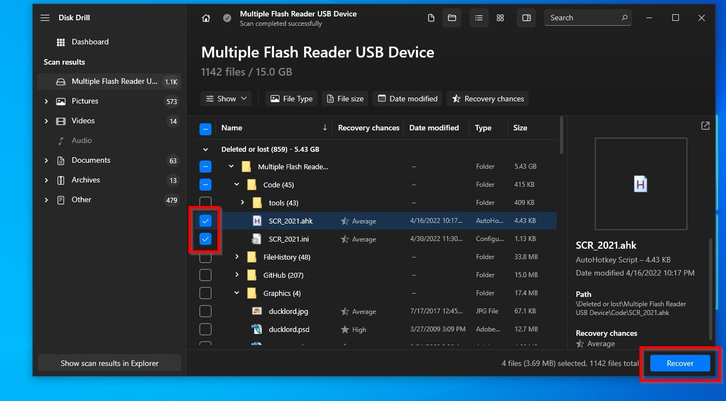Collapse the Deleted or lost group

(205, 149)
